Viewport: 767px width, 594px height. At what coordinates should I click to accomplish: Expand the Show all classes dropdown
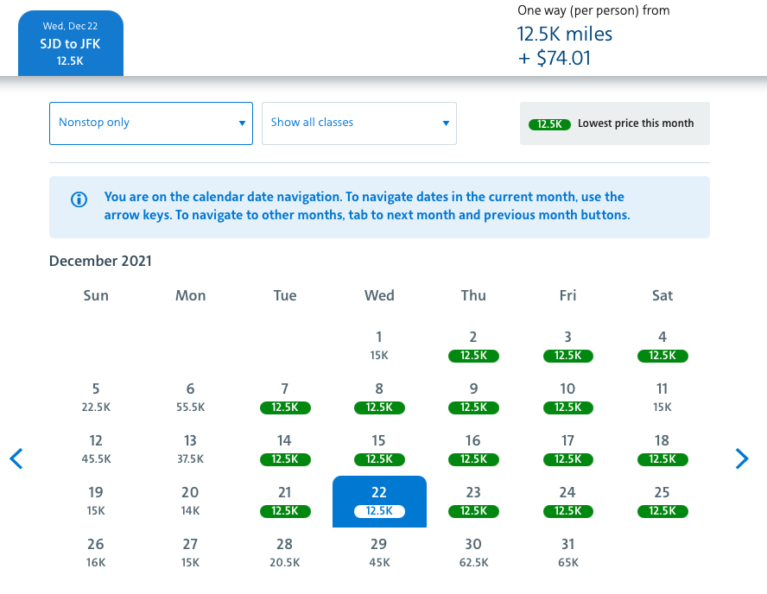(x=358, y=123)
